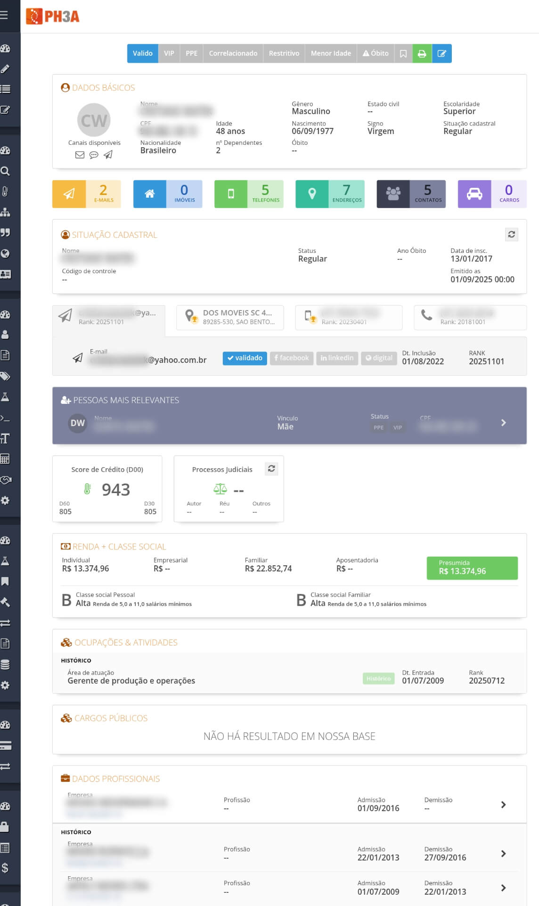Select the landline phone tab ranked 20181001

pos(470,317)
